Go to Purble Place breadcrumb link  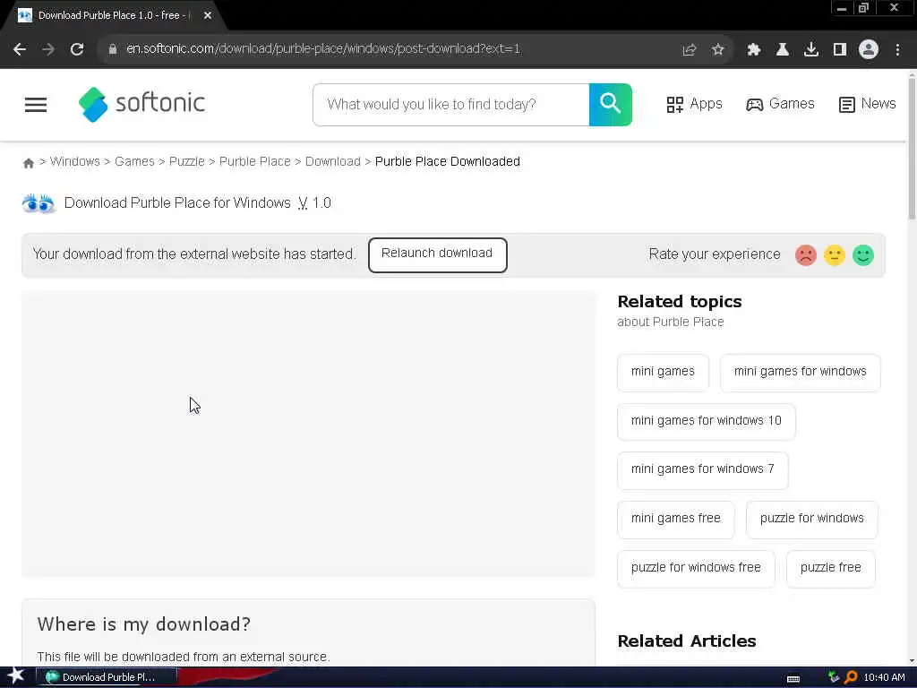tap(255, 161)
